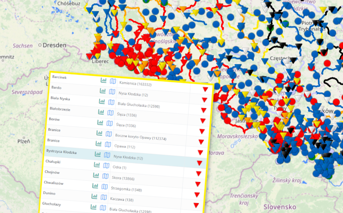Open chart icon for Chwaliszów

pos(95,186)
